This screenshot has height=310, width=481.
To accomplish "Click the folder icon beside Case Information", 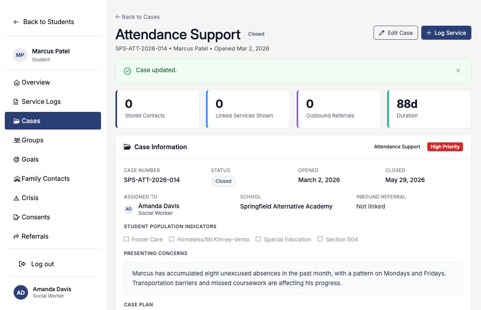I will pos(127,147).
